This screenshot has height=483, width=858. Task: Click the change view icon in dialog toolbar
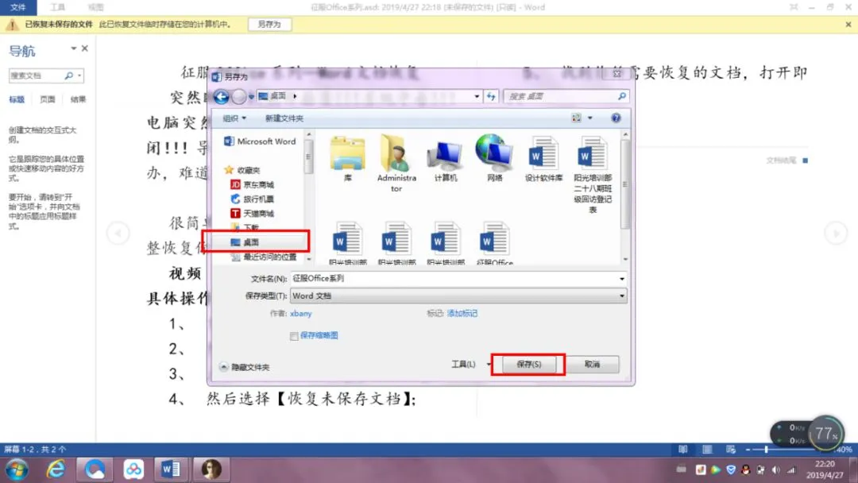tap(576, 118)
